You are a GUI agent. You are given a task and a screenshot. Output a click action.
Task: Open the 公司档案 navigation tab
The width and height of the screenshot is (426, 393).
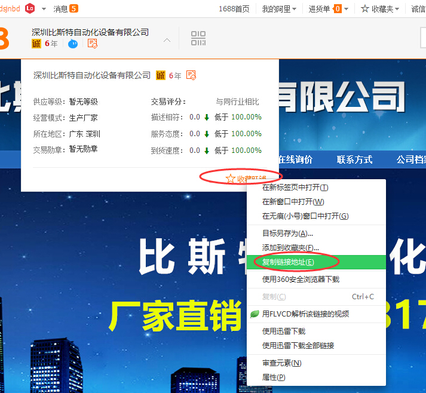pos(411,159)
